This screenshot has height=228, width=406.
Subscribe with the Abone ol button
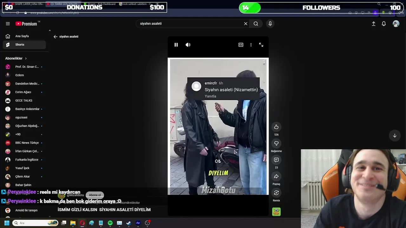(x=95, y=195)
